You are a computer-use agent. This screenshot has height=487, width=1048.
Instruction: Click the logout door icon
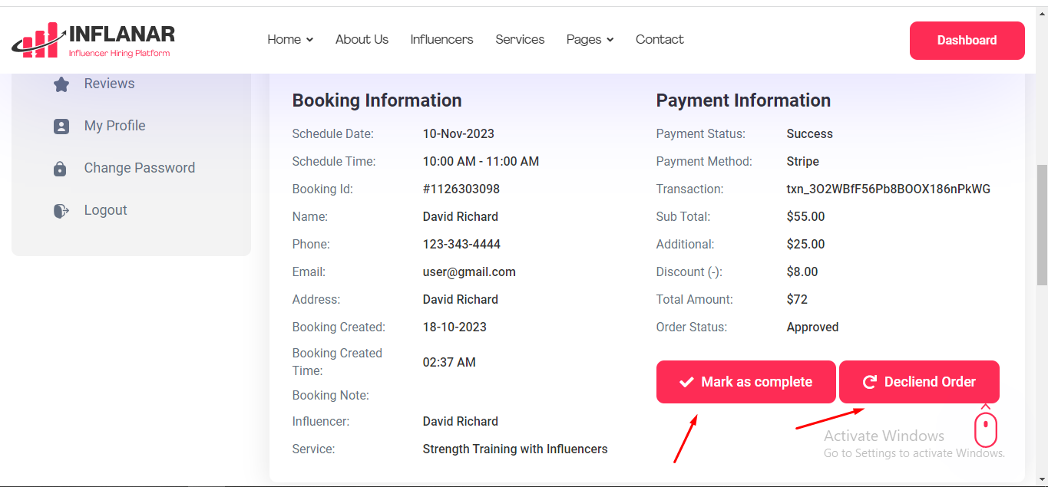tap(61, 211)
